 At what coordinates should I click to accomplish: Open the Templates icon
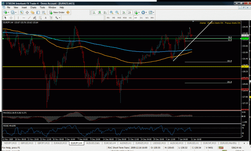click(x=150, y=12)
